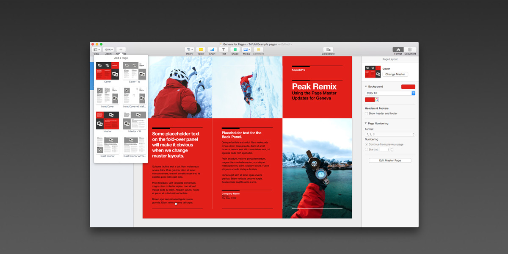
Task: Open the Color Fill dropdown
Action: point(390,93)
